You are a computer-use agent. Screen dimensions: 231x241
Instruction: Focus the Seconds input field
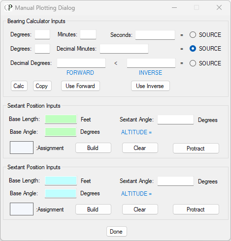(155, 35)
